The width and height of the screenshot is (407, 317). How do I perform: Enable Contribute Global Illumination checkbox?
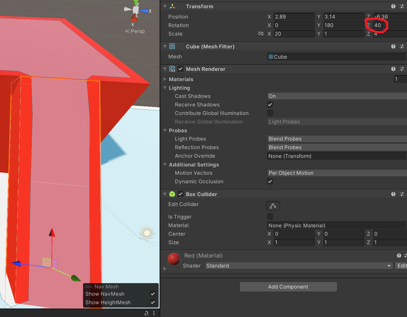click(270, 113)
